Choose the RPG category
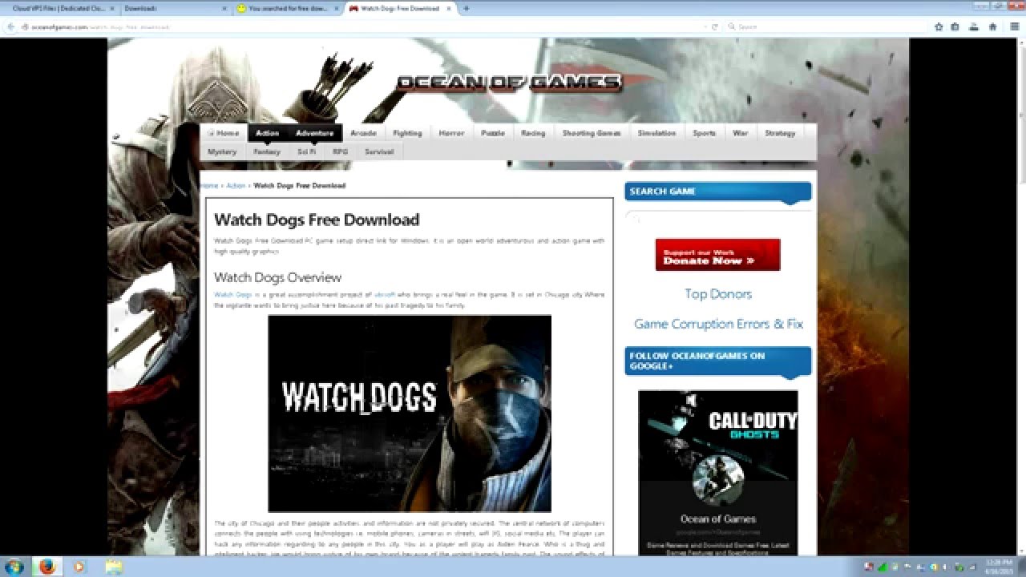The width and height of the screenshot is (1026, 577). (341, 151)
